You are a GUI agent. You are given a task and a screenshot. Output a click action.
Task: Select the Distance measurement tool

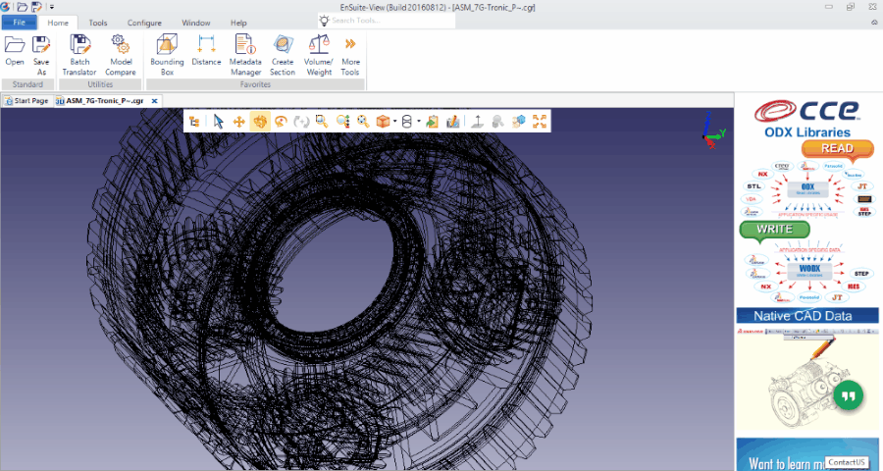[206, 51]
